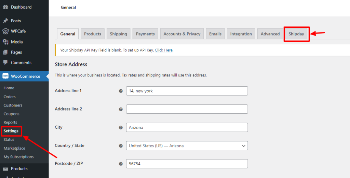Click the General page title text
Image resolution: width=350 pixels, height=178 pixels.
(x=68, y=8)
